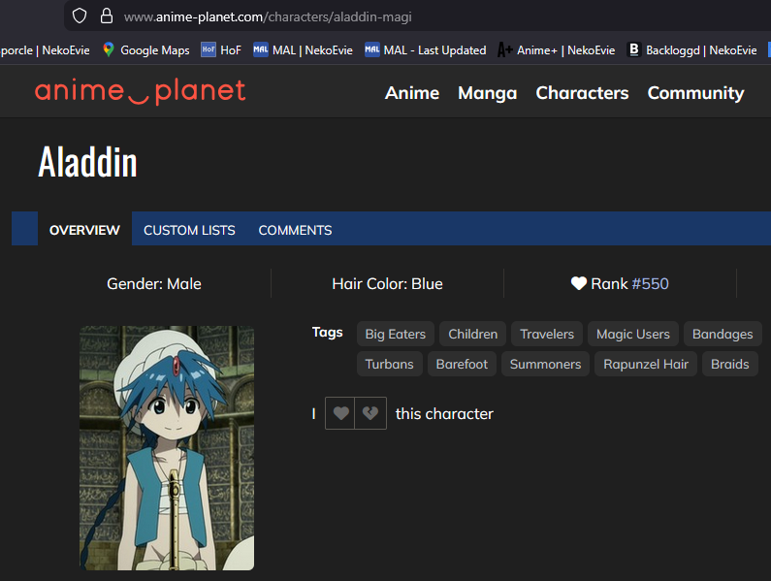771x581 pixels.
Task: Click the Hair Color: Blue text
Action: [387, 284]
